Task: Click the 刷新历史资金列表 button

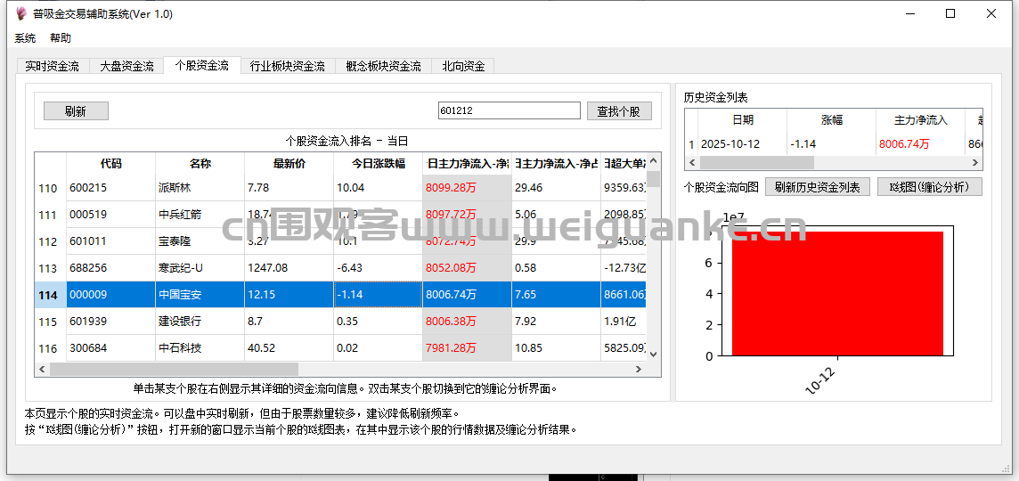Action: pos(817,187)
